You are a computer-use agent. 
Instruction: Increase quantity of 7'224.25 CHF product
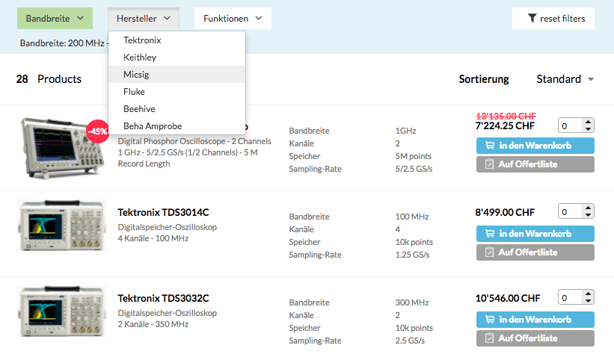point(588,122)
